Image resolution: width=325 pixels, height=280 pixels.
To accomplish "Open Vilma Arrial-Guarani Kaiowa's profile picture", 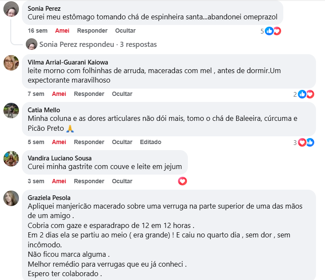I will (x=11, y=63).
